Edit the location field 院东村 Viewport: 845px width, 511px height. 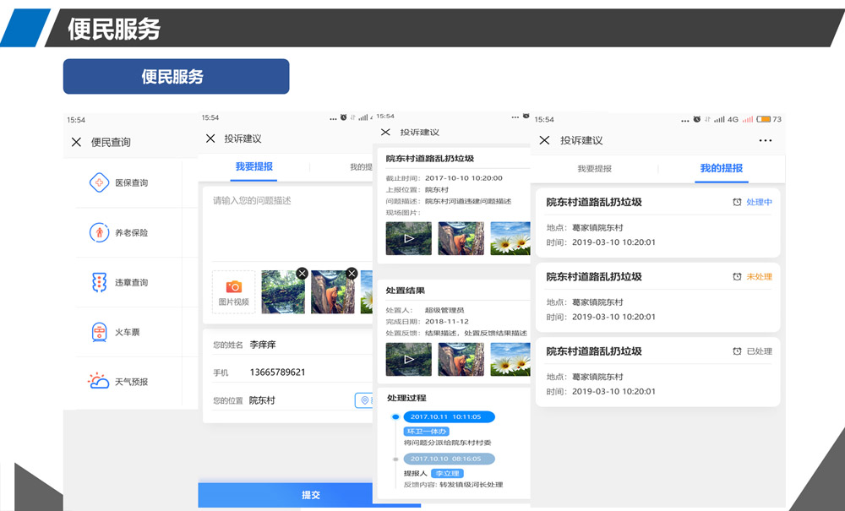283,400
